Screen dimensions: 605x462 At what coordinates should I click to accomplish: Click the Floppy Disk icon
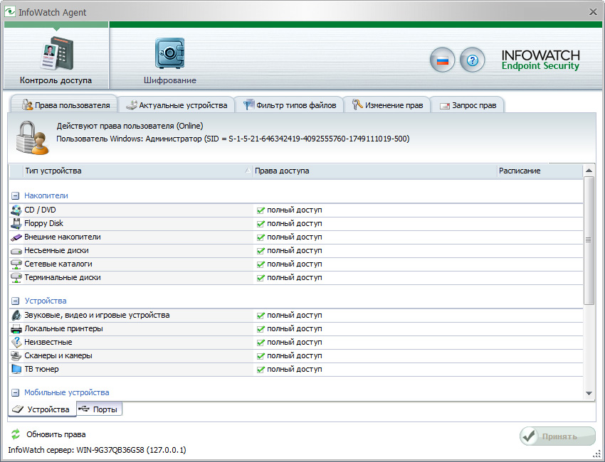[16, 223]
